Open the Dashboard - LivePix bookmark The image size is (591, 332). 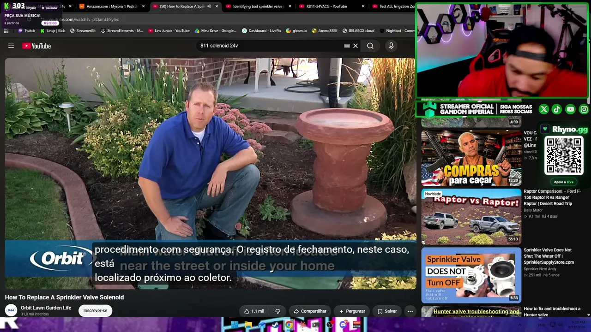pos(261,31)
